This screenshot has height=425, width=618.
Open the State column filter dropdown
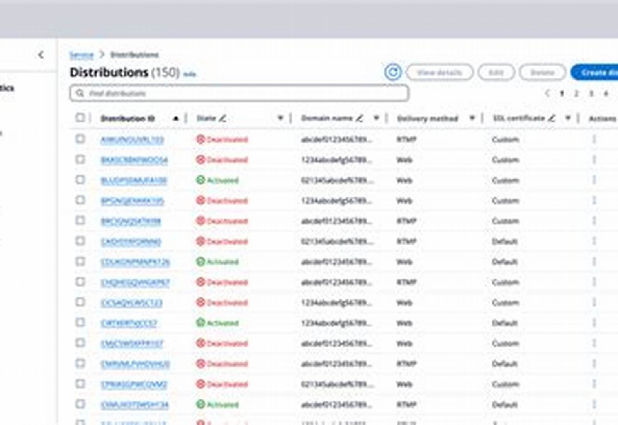[280, 118]
